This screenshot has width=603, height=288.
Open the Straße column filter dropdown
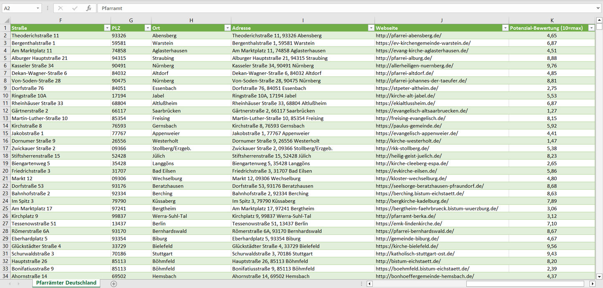(106, 28)
